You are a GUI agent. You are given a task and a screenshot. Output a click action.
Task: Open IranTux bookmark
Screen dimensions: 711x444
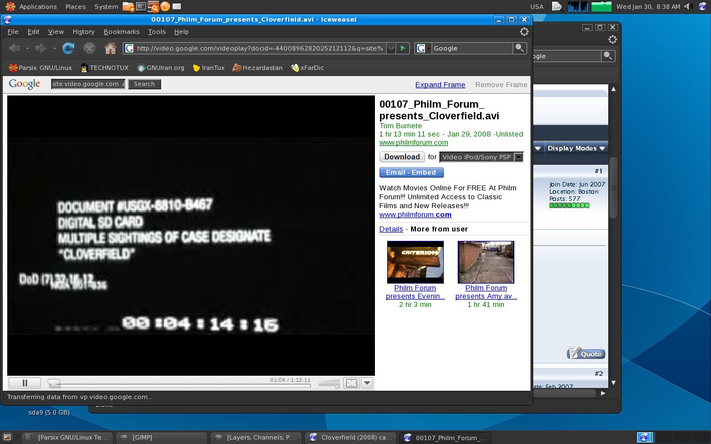pos(208,68)
